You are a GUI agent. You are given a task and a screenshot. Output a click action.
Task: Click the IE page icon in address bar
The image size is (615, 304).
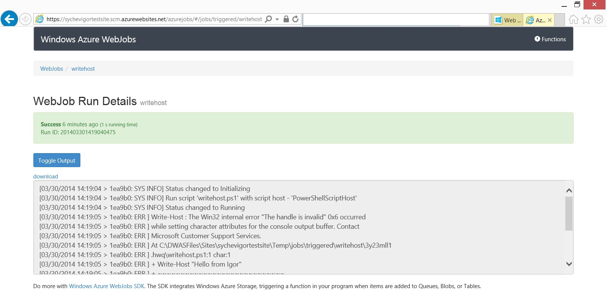[x=39, y=19]
